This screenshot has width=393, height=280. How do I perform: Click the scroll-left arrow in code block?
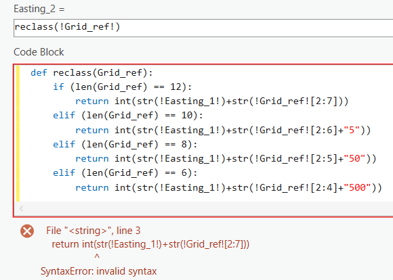tap(21, 208)
